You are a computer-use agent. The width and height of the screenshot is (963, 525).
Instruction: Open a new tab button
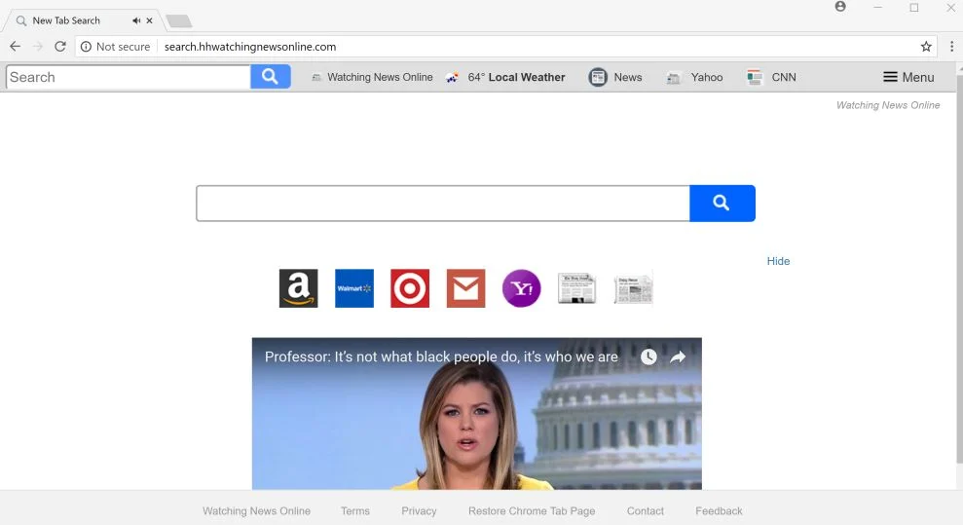click(179, 21)
